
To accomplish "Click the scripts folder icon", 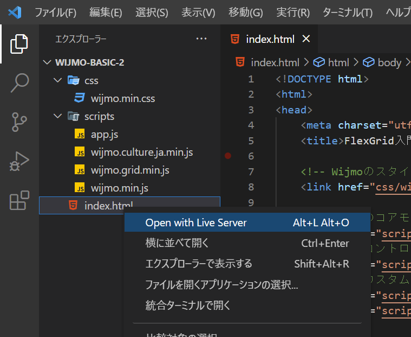I will (x=74, y=116).
